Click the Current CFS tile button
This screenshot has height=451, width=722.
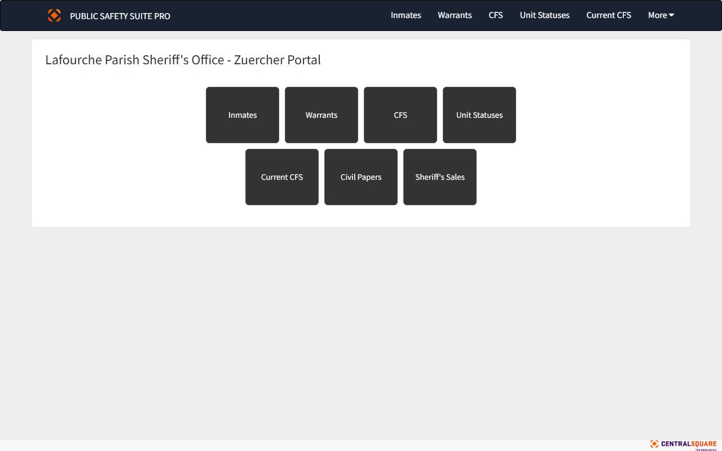point(282,177)
